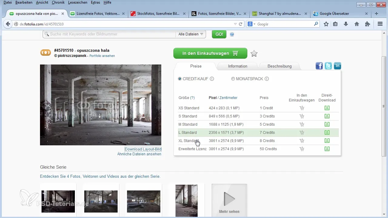Click Größe help (?) link
Screen dimensions: 388x218
pyautogui.click(x=192, y=98)
